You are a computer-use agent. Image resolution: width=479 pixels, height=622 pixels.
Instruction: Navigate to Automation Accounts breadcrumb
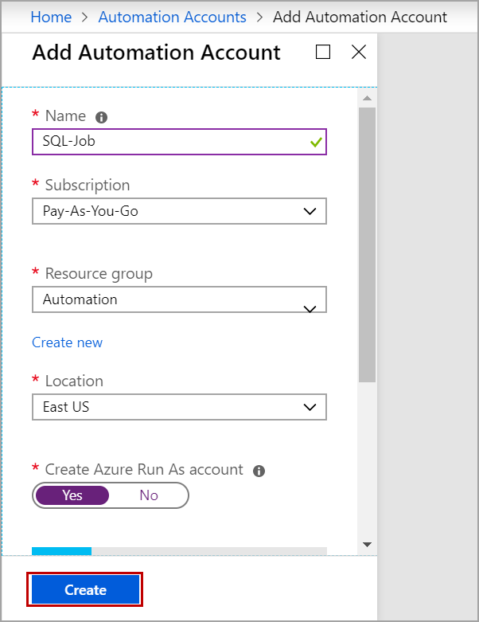click(173, 17)
